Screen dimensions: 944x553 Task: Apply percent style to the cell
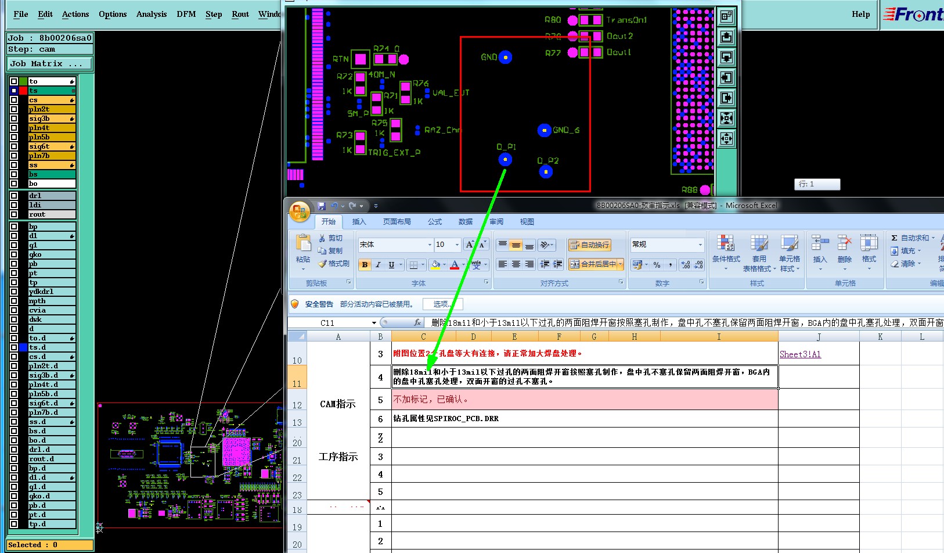click(x=657, y=265)
